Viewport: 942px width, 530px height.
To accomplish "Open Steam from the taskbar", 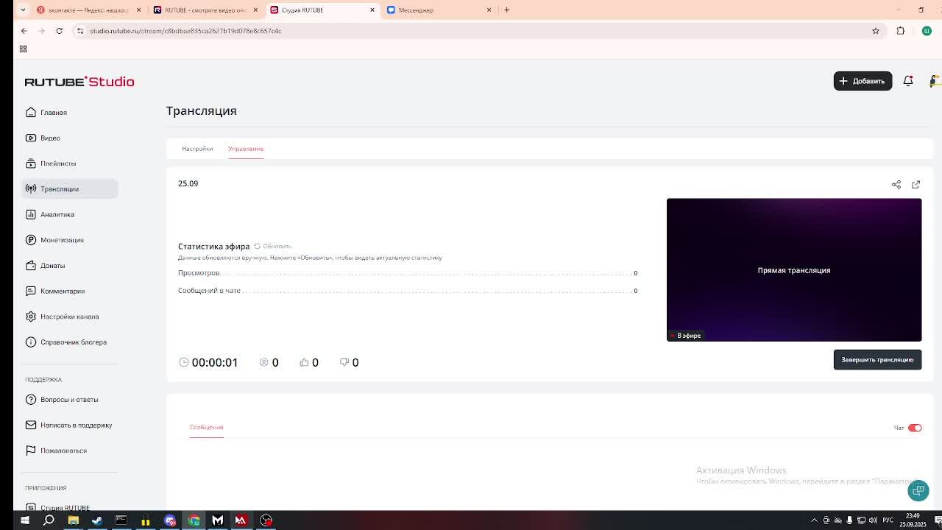I will coord(97,520).
